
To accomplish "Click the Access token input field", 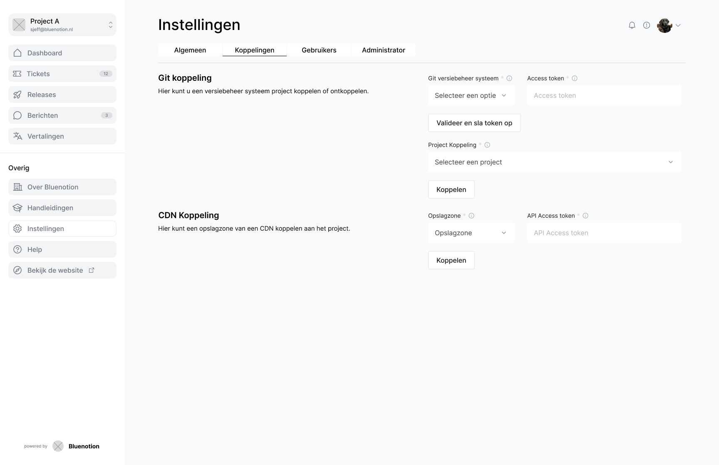I will coord(604,95).
